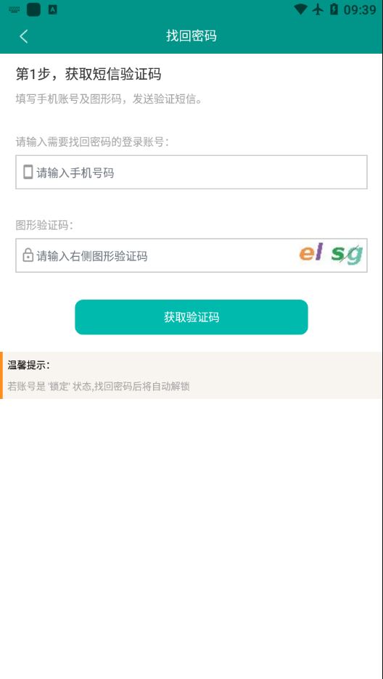Tap the 图形验证码 label
The image size is (383, 679).
coord(44,225)
